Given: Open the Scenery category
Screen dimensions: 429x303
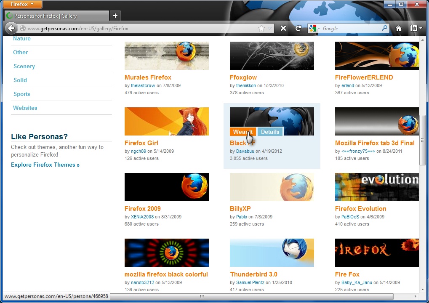Looking at the screenshot, I should coord(24,66).
